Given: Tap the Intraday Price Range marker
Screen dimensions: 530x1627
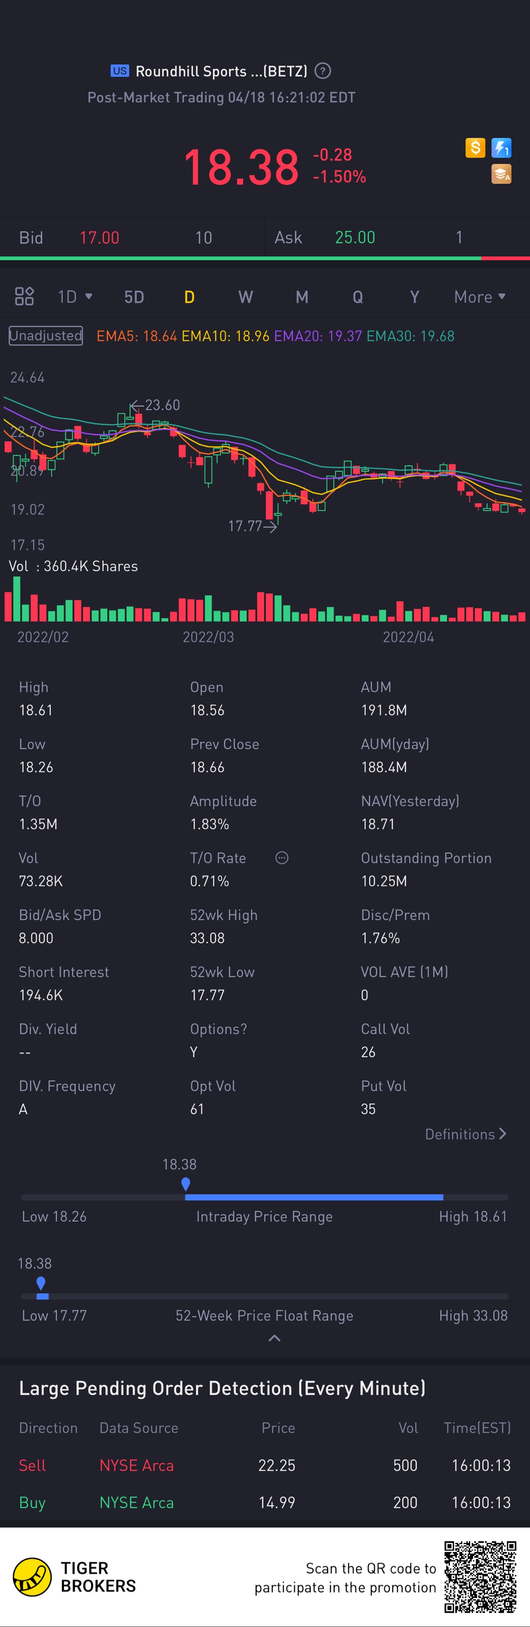Looking at the screenshot, I should (186, 1184).
